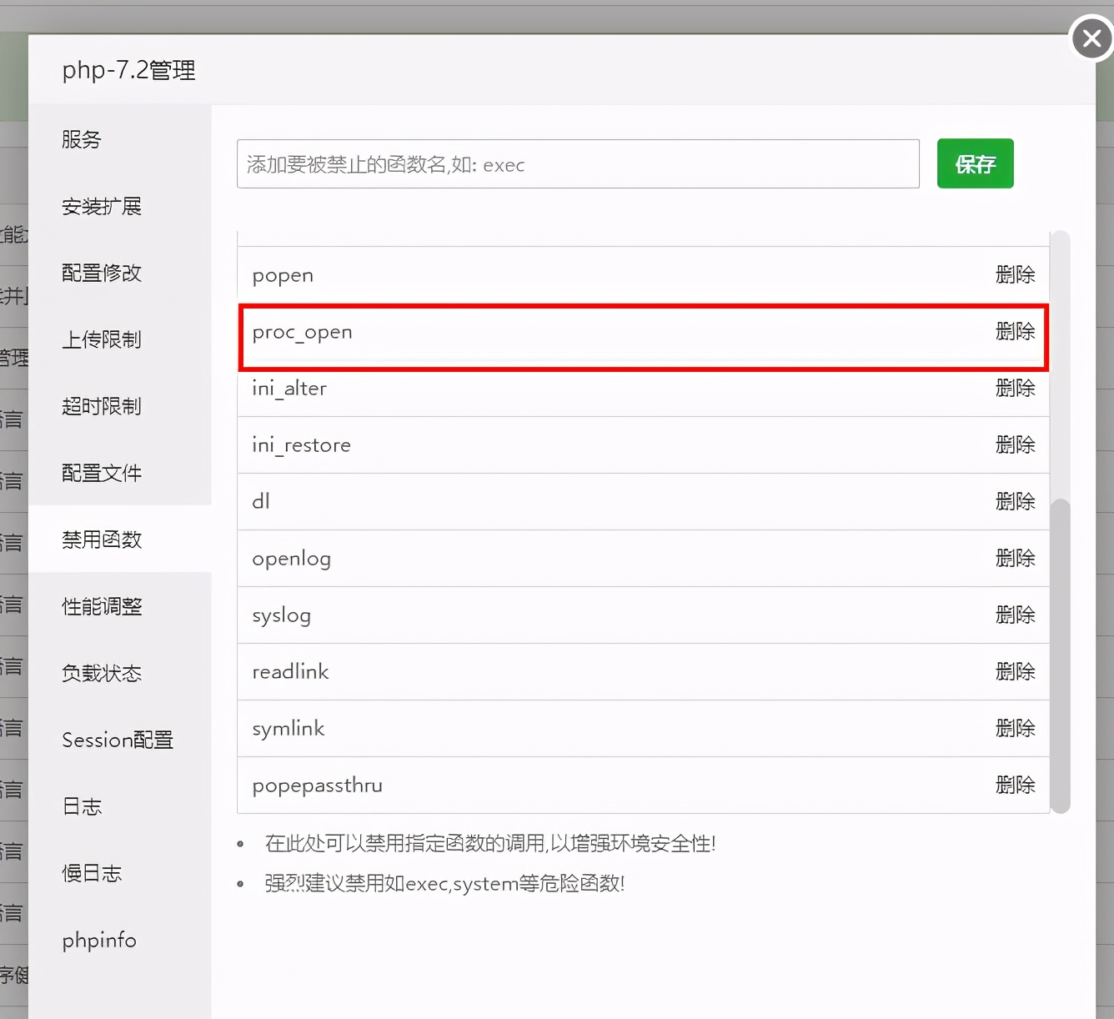Open the 上传限制 settings
Screen dimensions: 1114x1019
(x=101, y=339)
